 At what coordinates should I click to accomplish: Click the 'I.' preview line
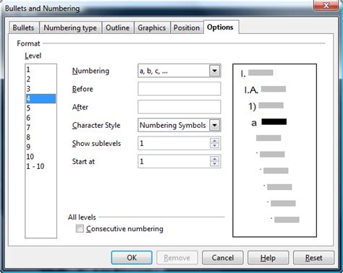257,73
